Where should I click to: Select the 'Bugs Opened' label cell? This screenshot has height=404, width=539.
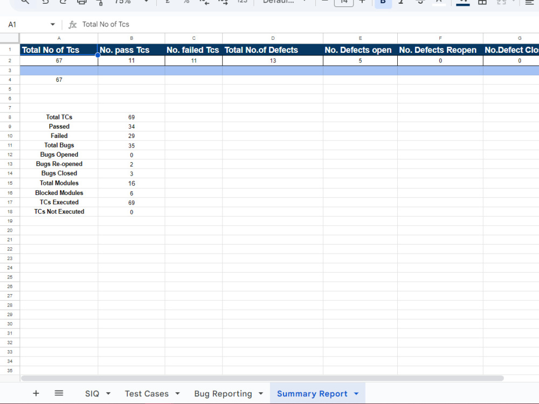(59, 155)
